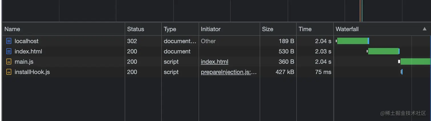Sort requests by the Name column

12,29
